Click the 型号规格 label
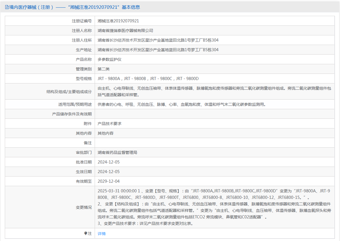 click(84, 79)
